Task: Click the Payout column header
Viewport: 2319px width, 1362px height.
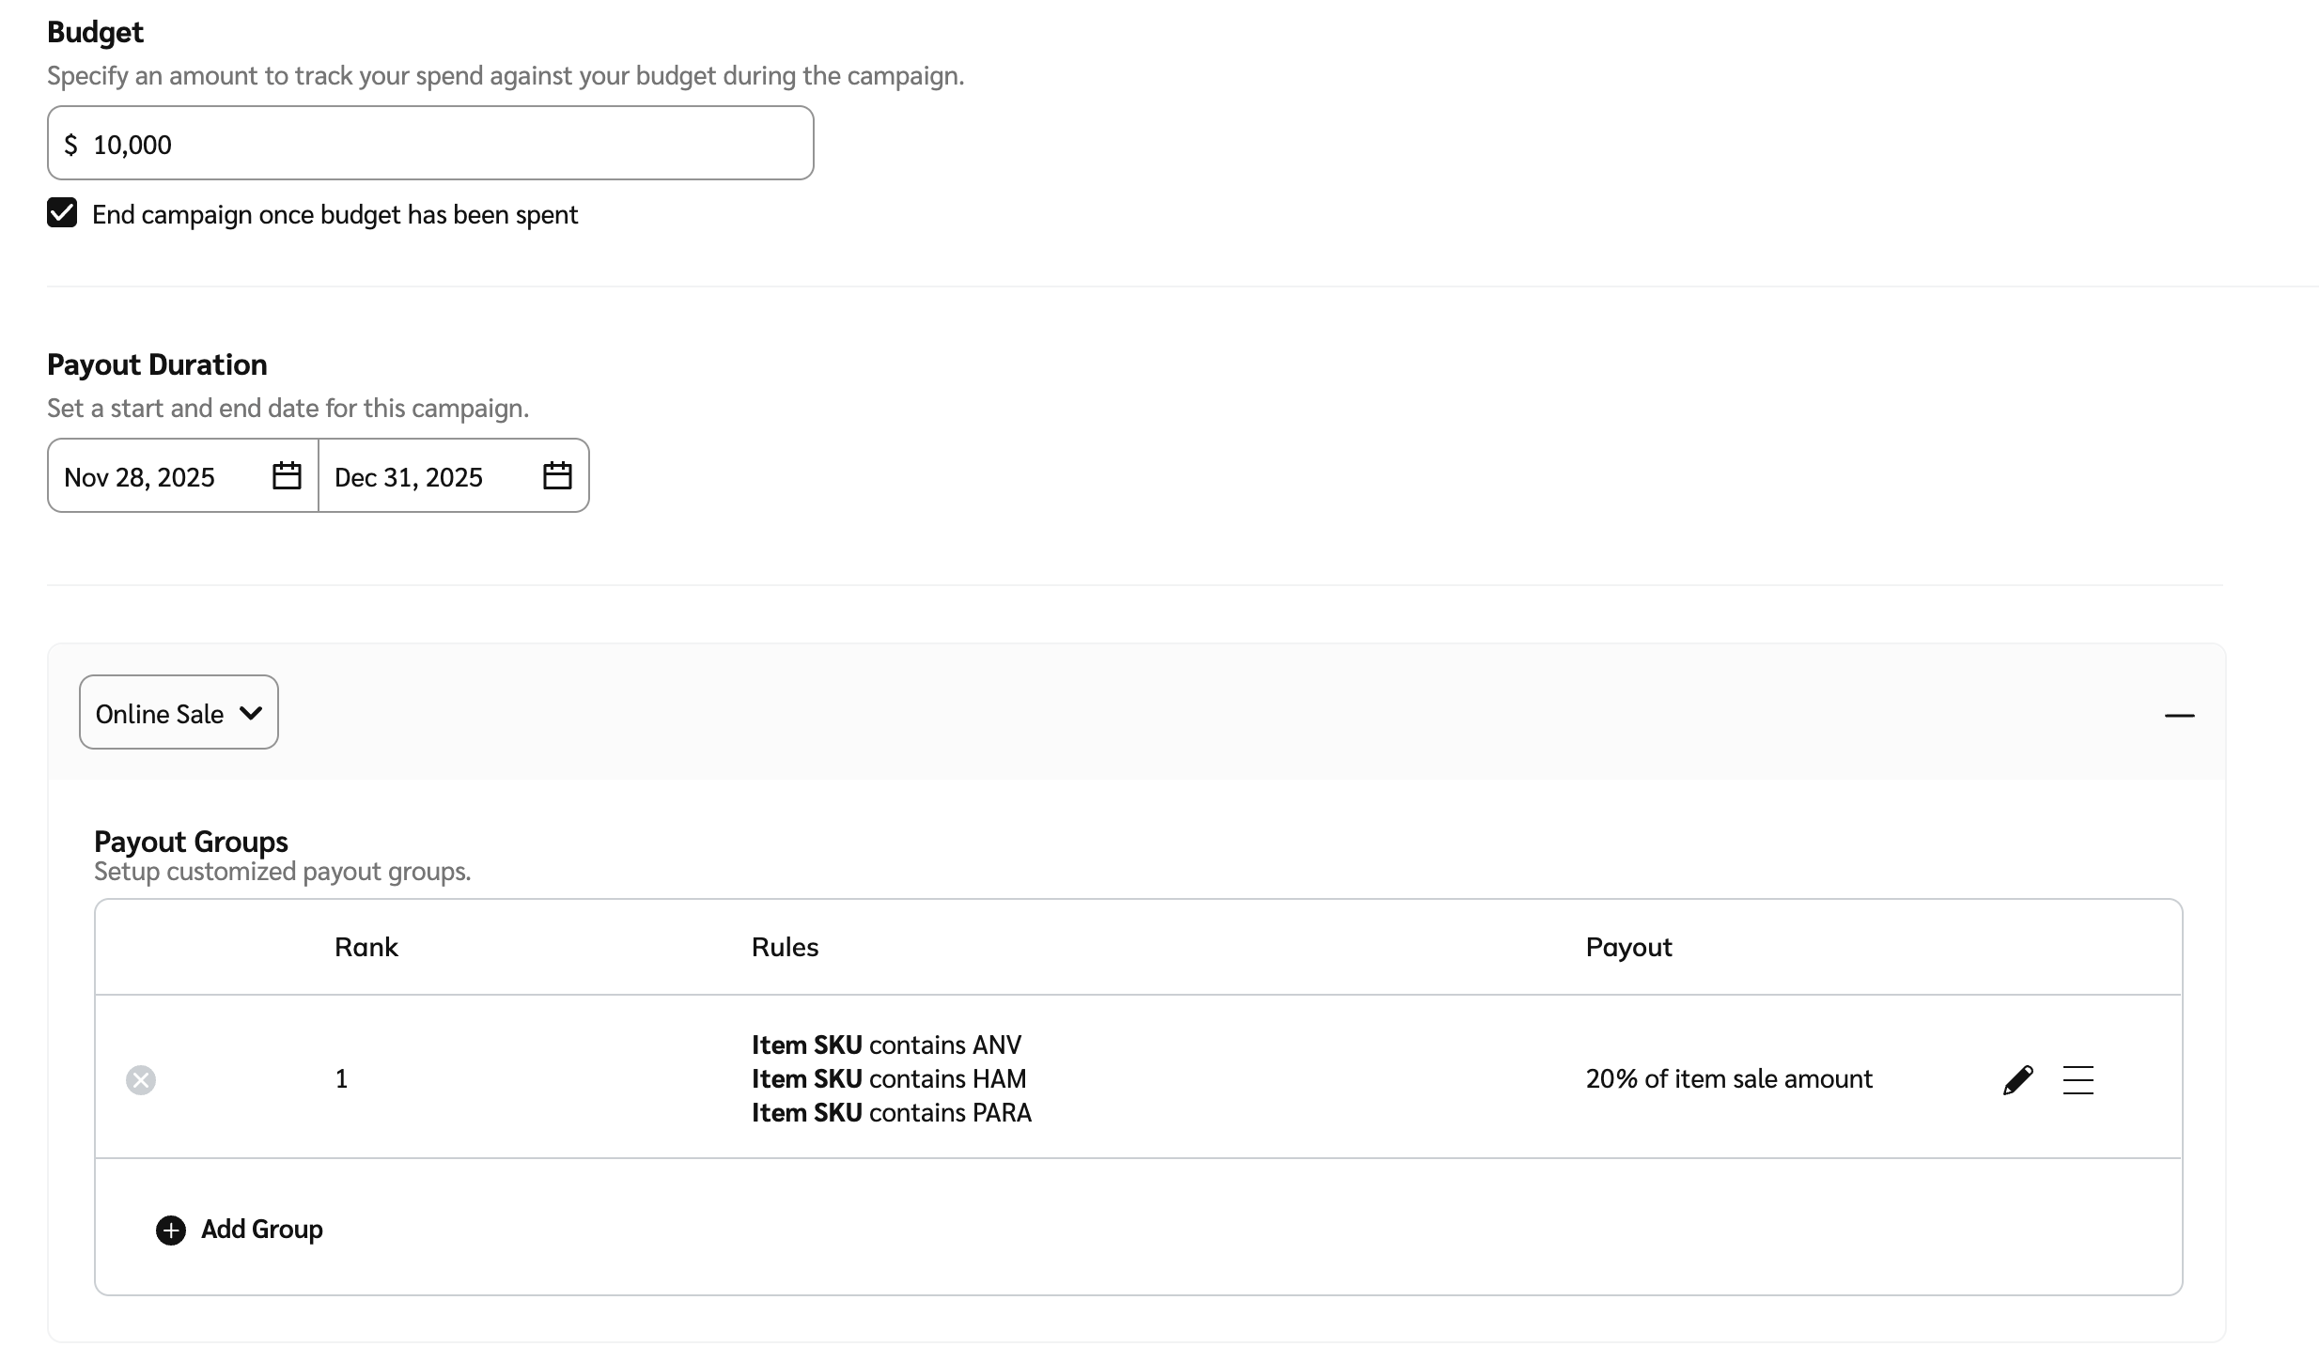Action: (1628, 947)
